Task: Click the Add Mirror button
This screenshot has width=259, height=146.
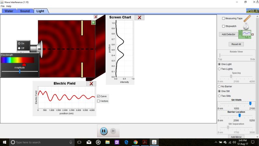Action: (236, 137)
